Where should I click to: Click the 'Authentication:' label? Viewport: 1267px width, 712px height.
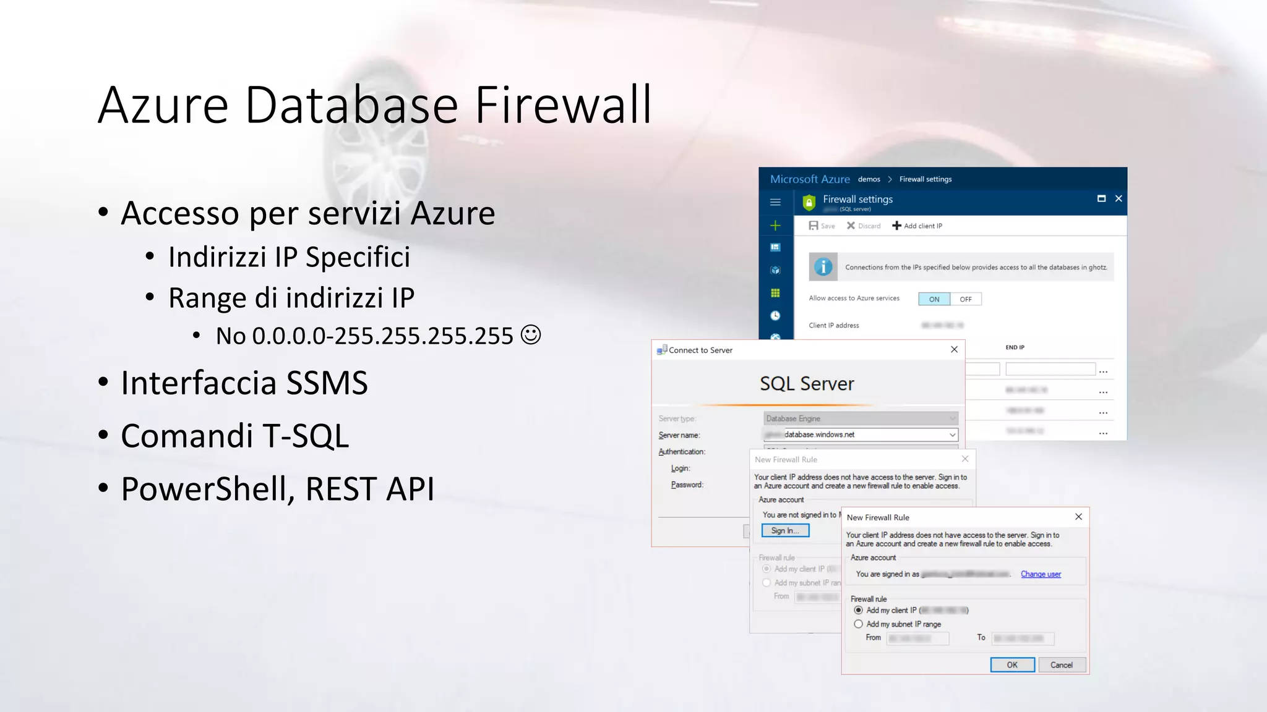[x=682, y=452]
